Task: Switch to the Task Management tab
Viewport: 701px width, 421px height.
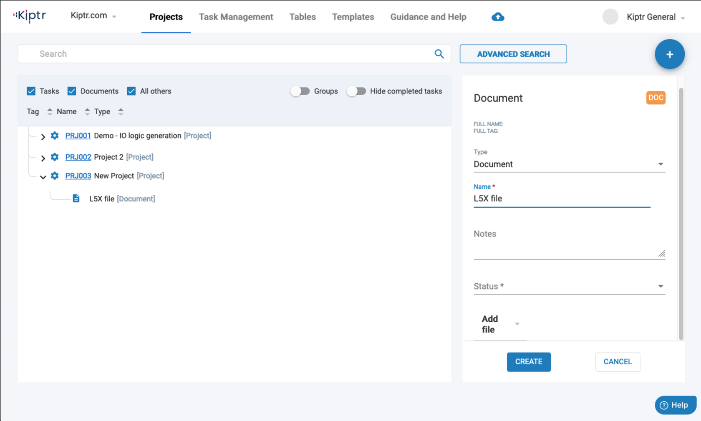Action: pos(236,17)
